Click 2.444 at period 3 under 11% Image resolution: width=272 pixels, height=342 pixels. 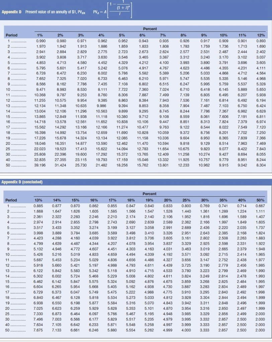pos(242,52)
